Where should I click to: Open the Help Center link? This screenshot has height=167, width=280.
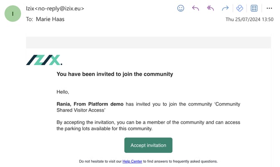pyautogui.click(x=132, y=161)
